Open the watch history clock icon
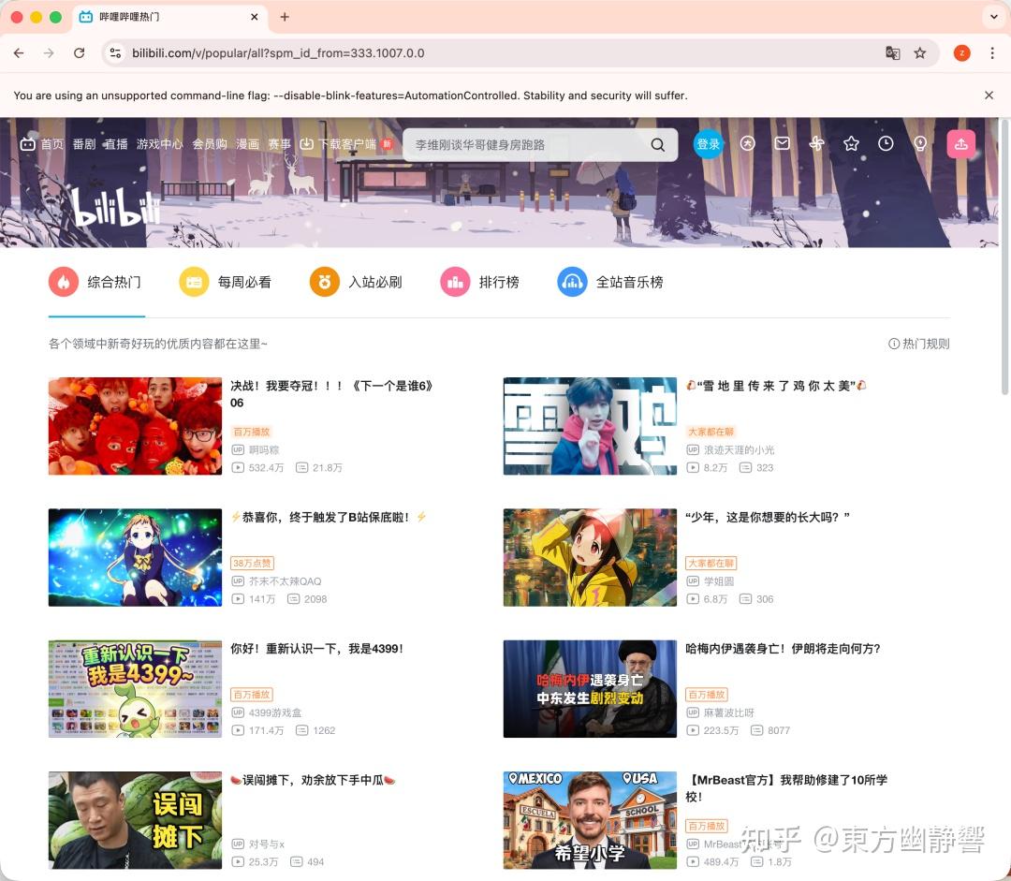Viewport: 1011px width, 881px height. [x=886, y=144]
